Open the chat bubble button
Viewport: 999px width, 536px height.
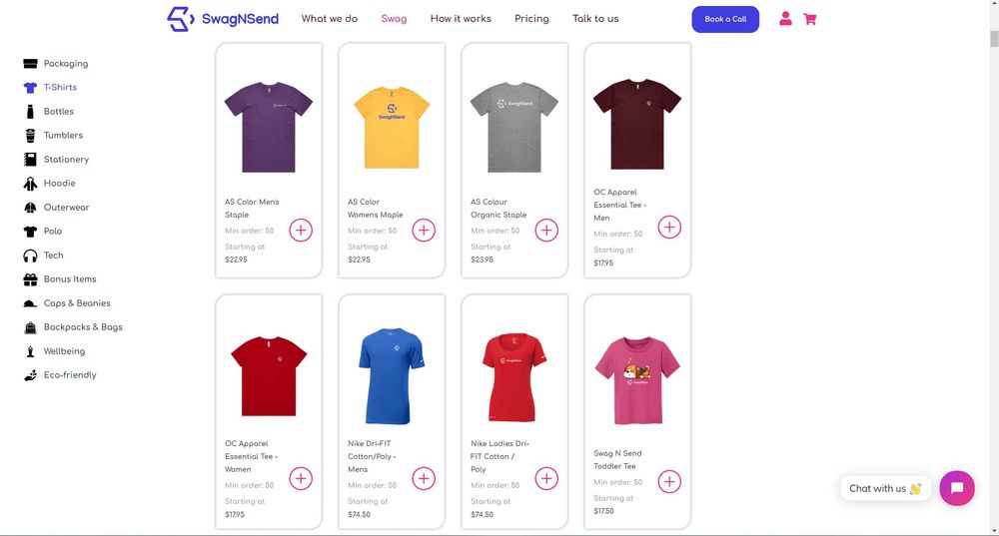(956, 488)
